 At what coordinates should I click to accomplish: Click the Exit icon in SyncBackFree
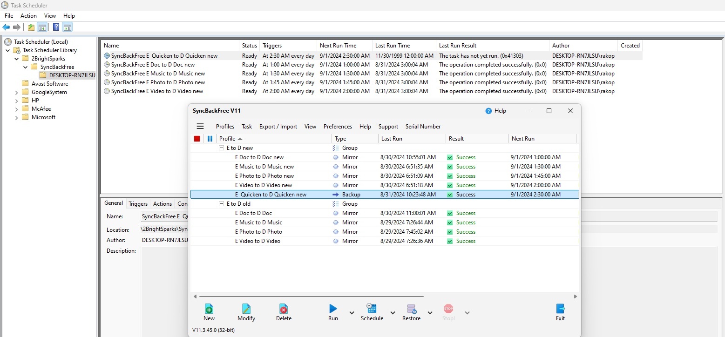coord(561,309)
